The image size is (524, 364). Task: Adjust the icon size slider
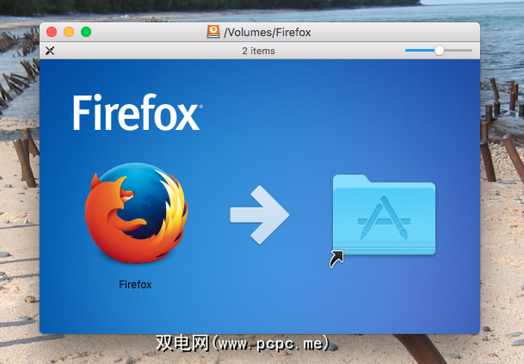pyautogui.click(x=439, y=51)
